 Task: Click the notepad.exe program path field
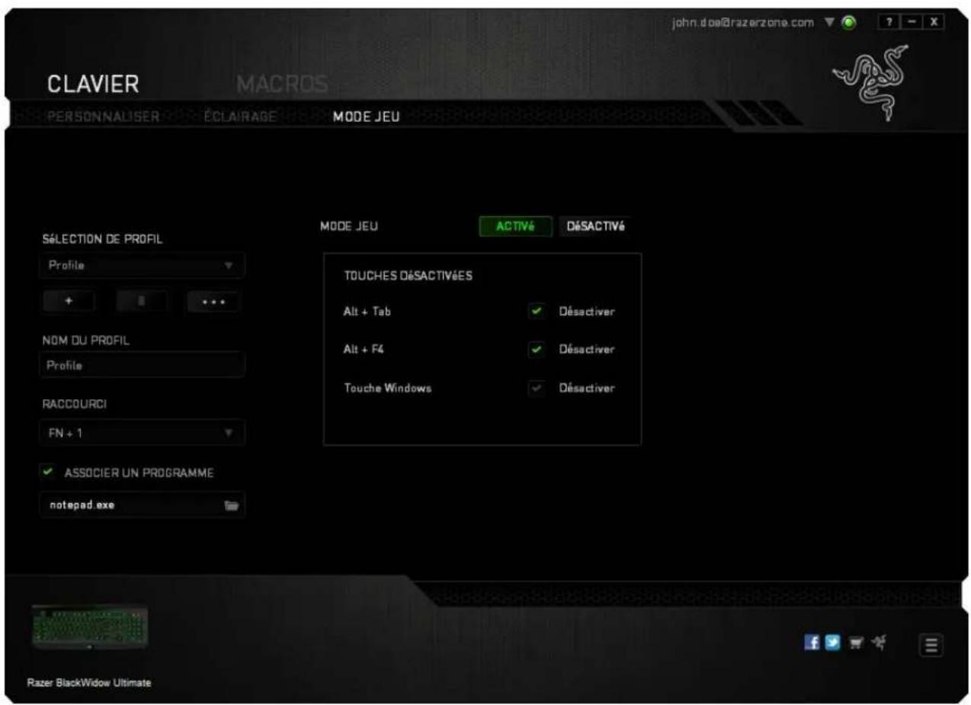(142, 505)
